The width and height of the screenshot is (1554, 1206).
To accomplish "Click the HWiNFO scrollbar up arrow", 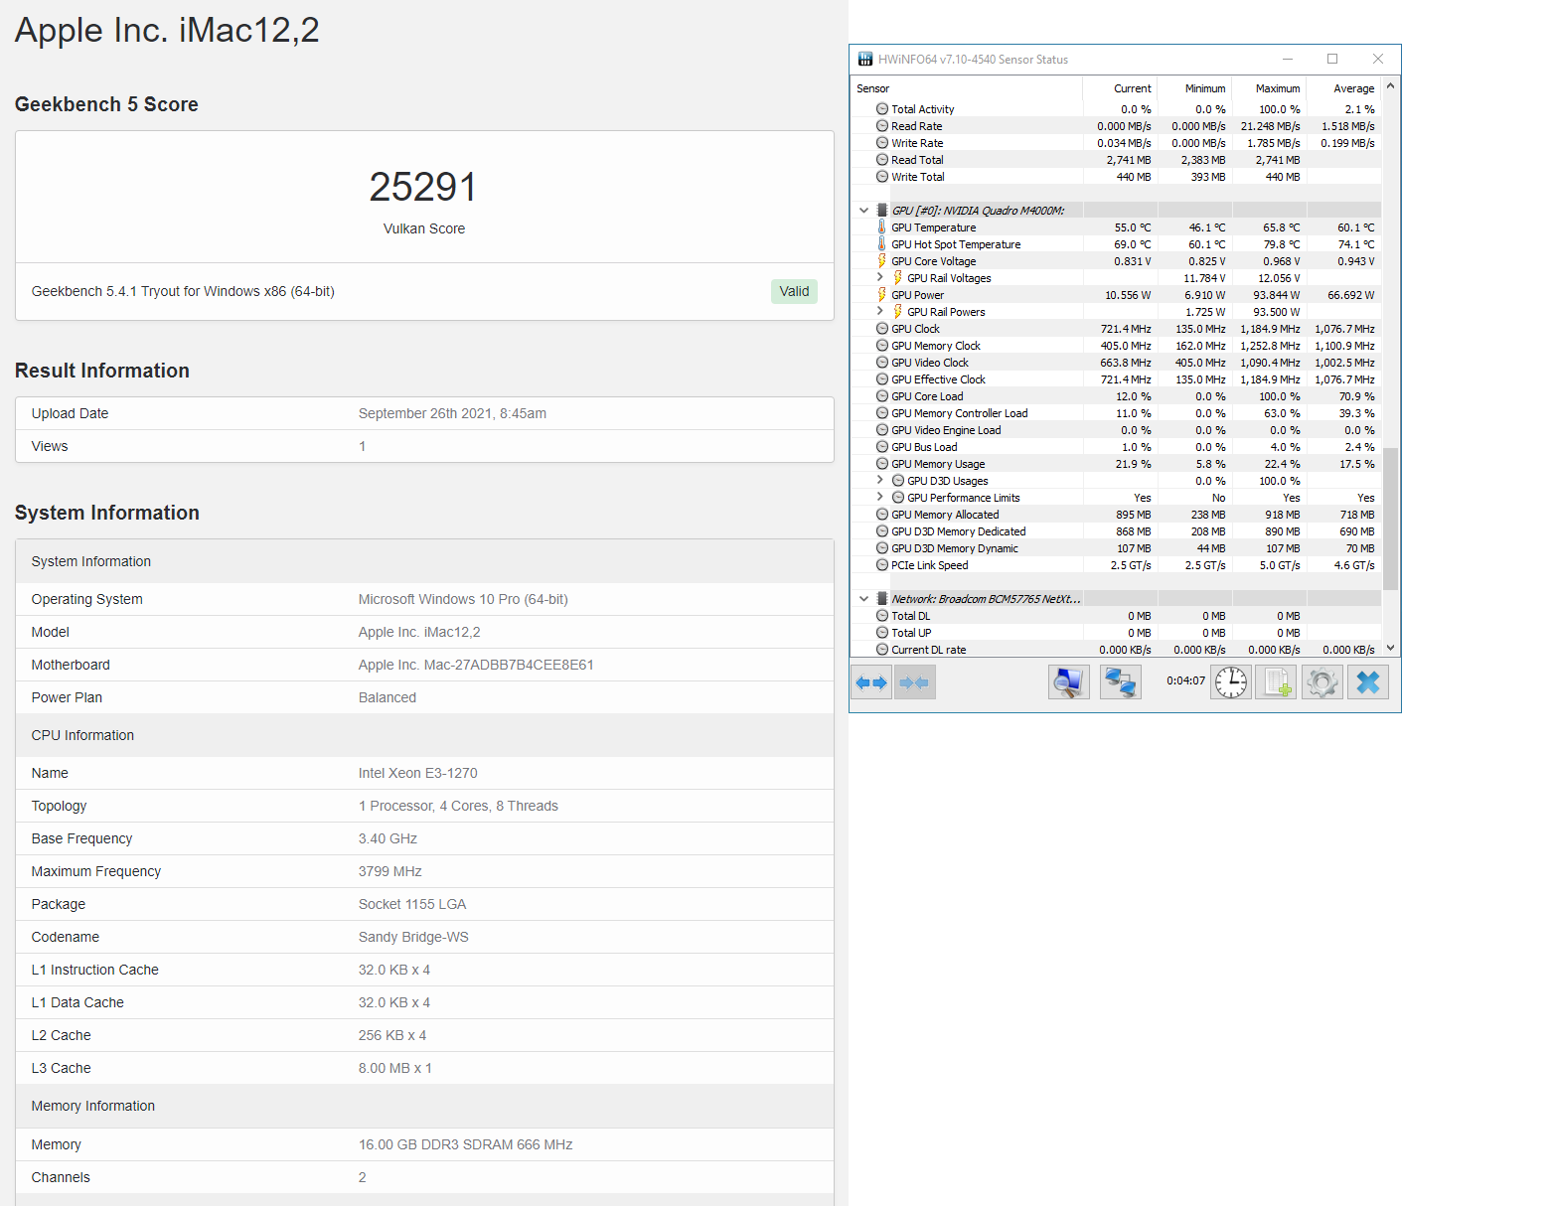I will tap(1391, 86).
